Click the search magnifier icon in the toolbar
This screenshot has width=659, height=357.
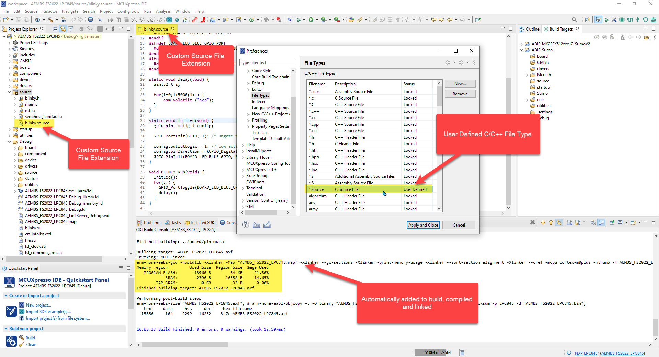tap(575, 20)
